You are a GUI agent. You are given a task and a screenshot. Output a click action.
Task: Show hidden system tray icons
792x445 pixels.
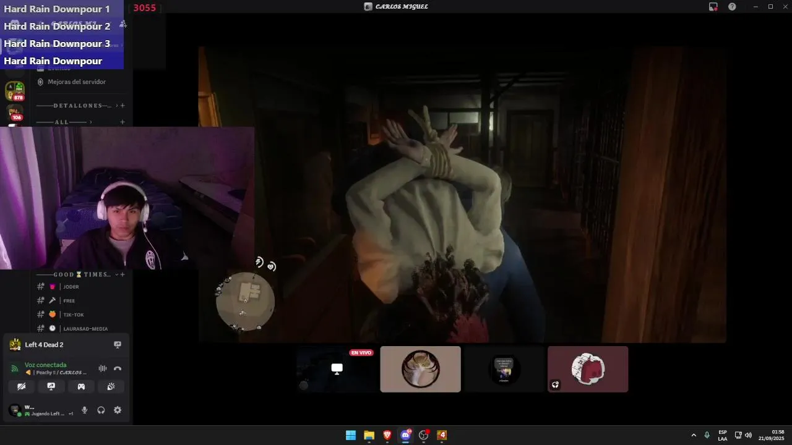tap(694, 435)
